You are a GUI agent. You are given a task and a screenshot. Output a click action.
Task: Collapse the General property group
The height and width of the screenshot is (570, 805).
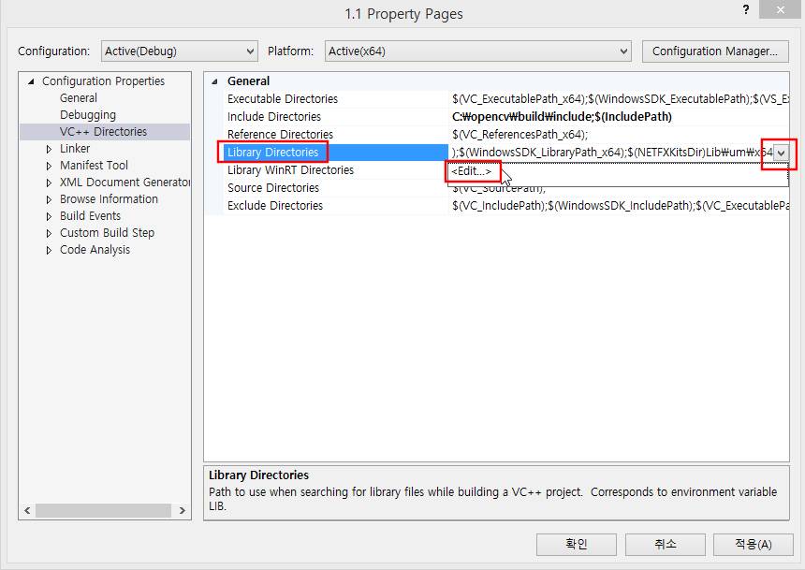tap(217, 81)
